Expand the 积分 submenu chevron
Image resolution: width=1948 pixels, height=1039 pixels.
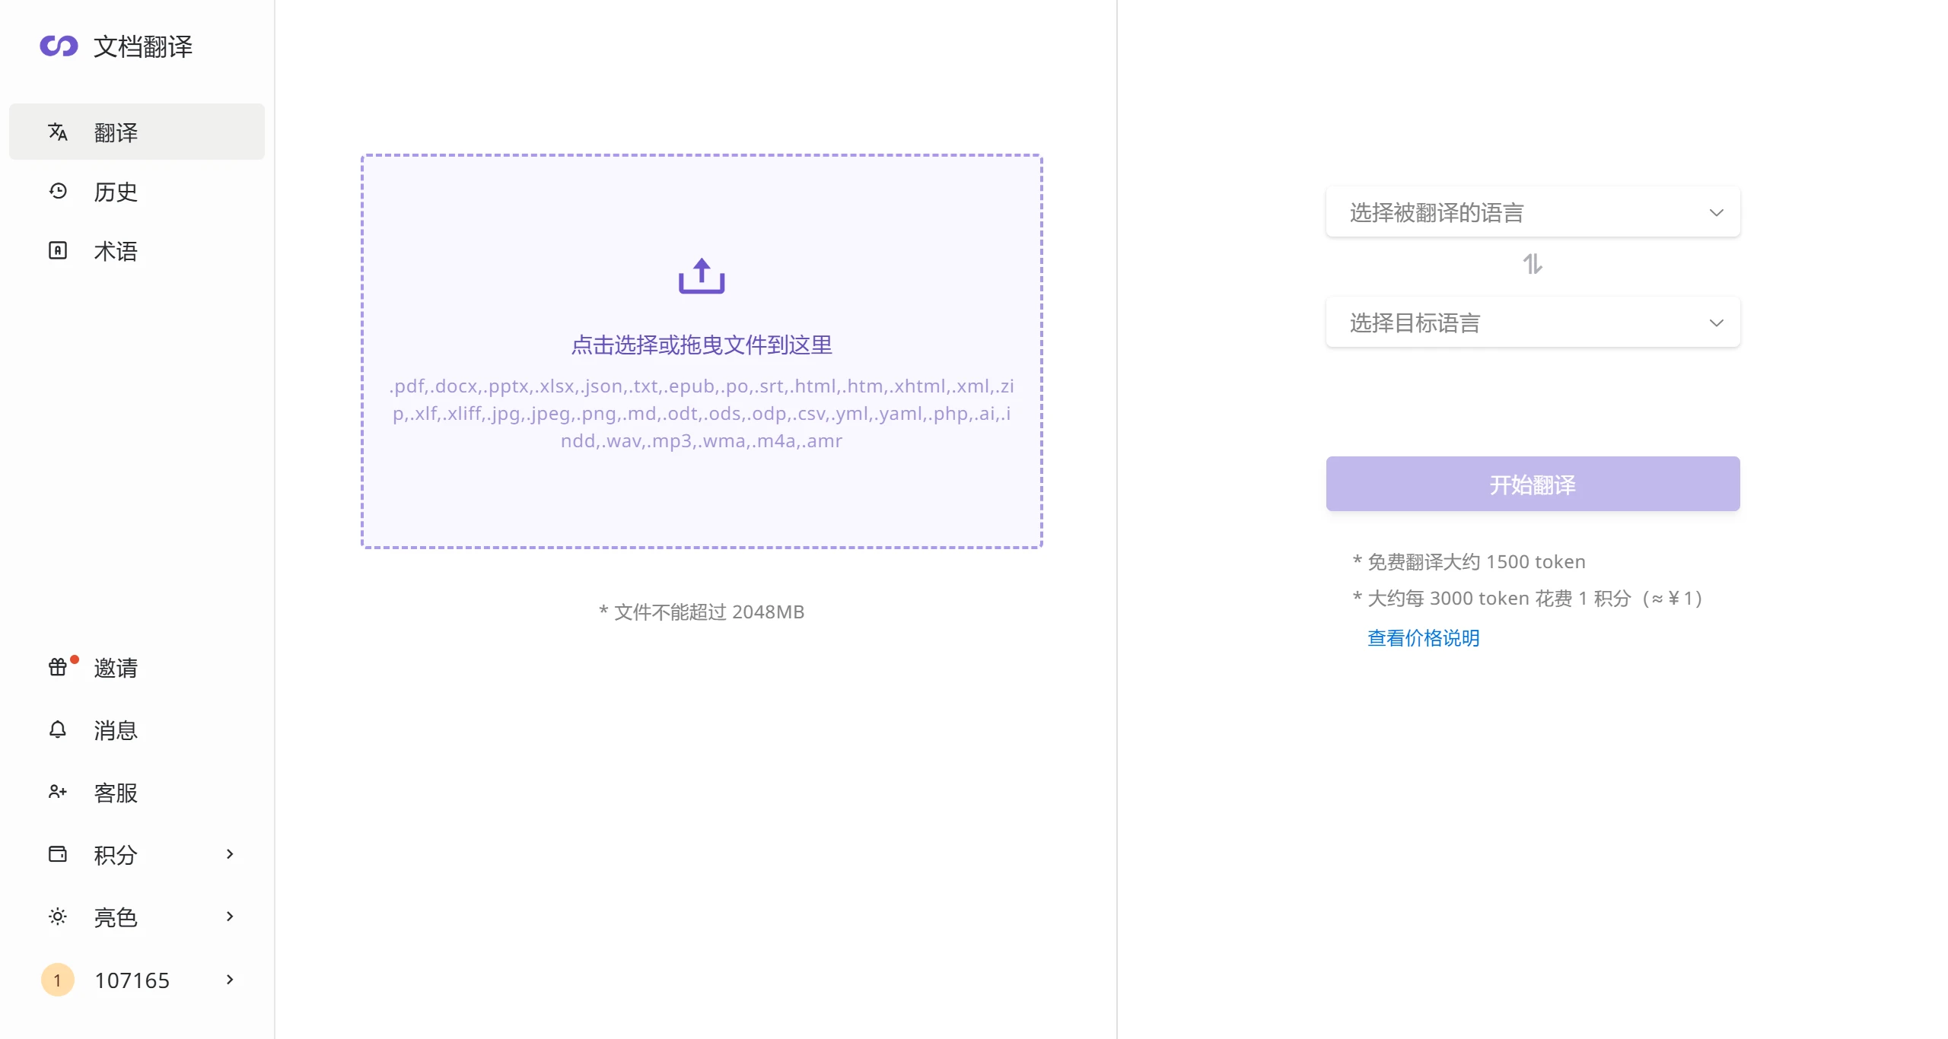click(x=230, y=854)
